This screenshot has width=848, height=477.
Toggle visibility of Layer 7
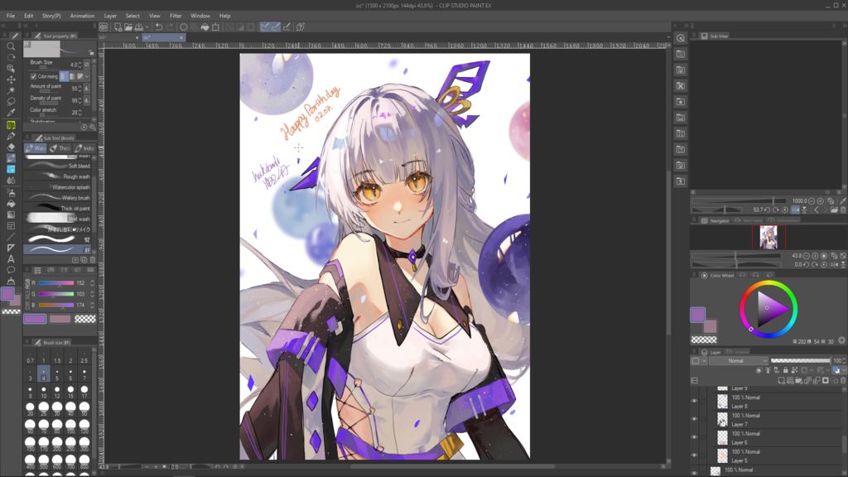click(x=695, y=419)
